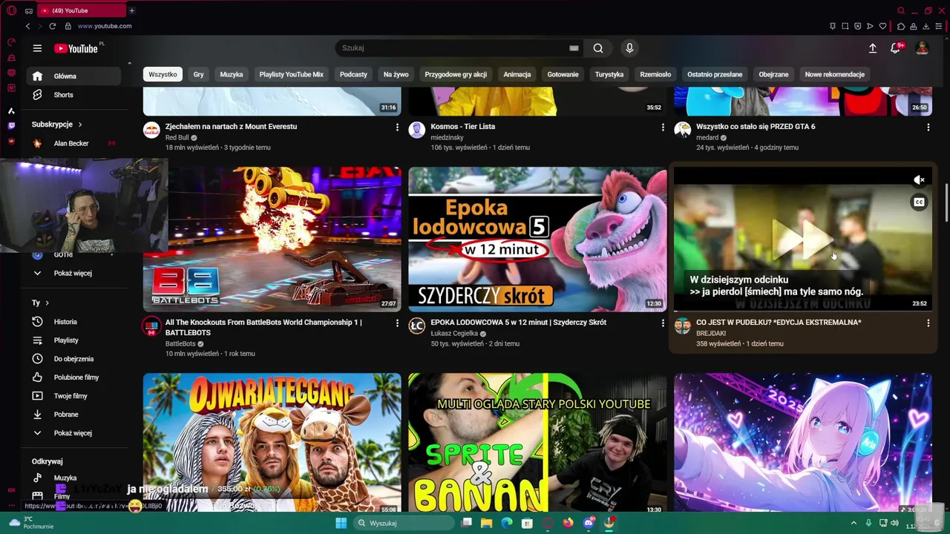Open the Easy Setup icon beside downloads

pos(939,26)
